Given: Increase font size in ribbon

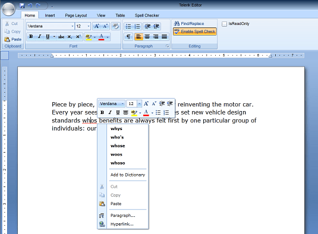Looking at the screenshot, I should [97, 26].
